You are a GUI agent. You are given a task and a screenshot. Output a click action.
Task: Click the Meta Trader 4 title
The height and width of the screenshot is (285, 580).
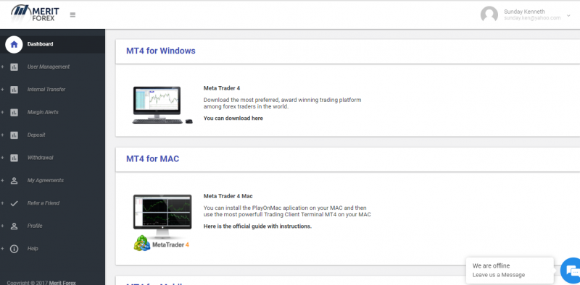tap(222, 88)
